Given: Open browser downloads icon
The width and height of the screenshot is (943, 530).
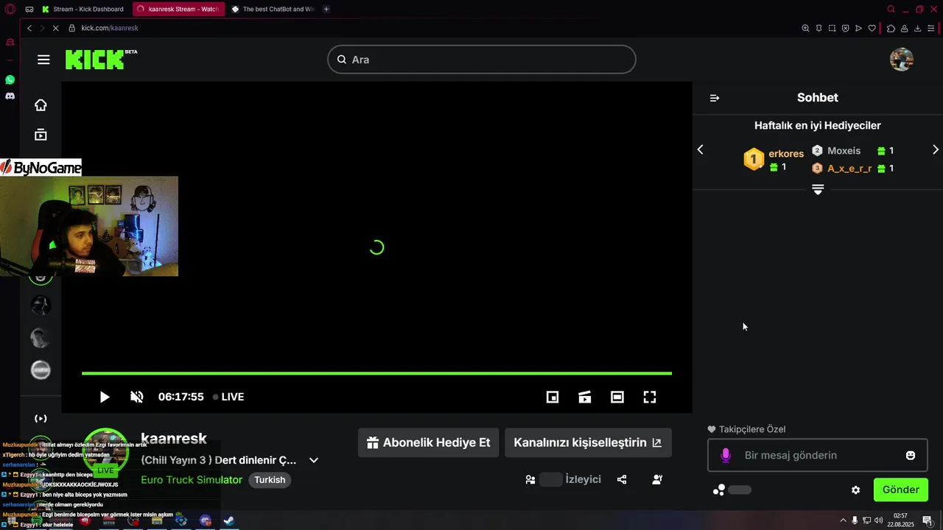Looking at the screenshot, I should point(917,28).
